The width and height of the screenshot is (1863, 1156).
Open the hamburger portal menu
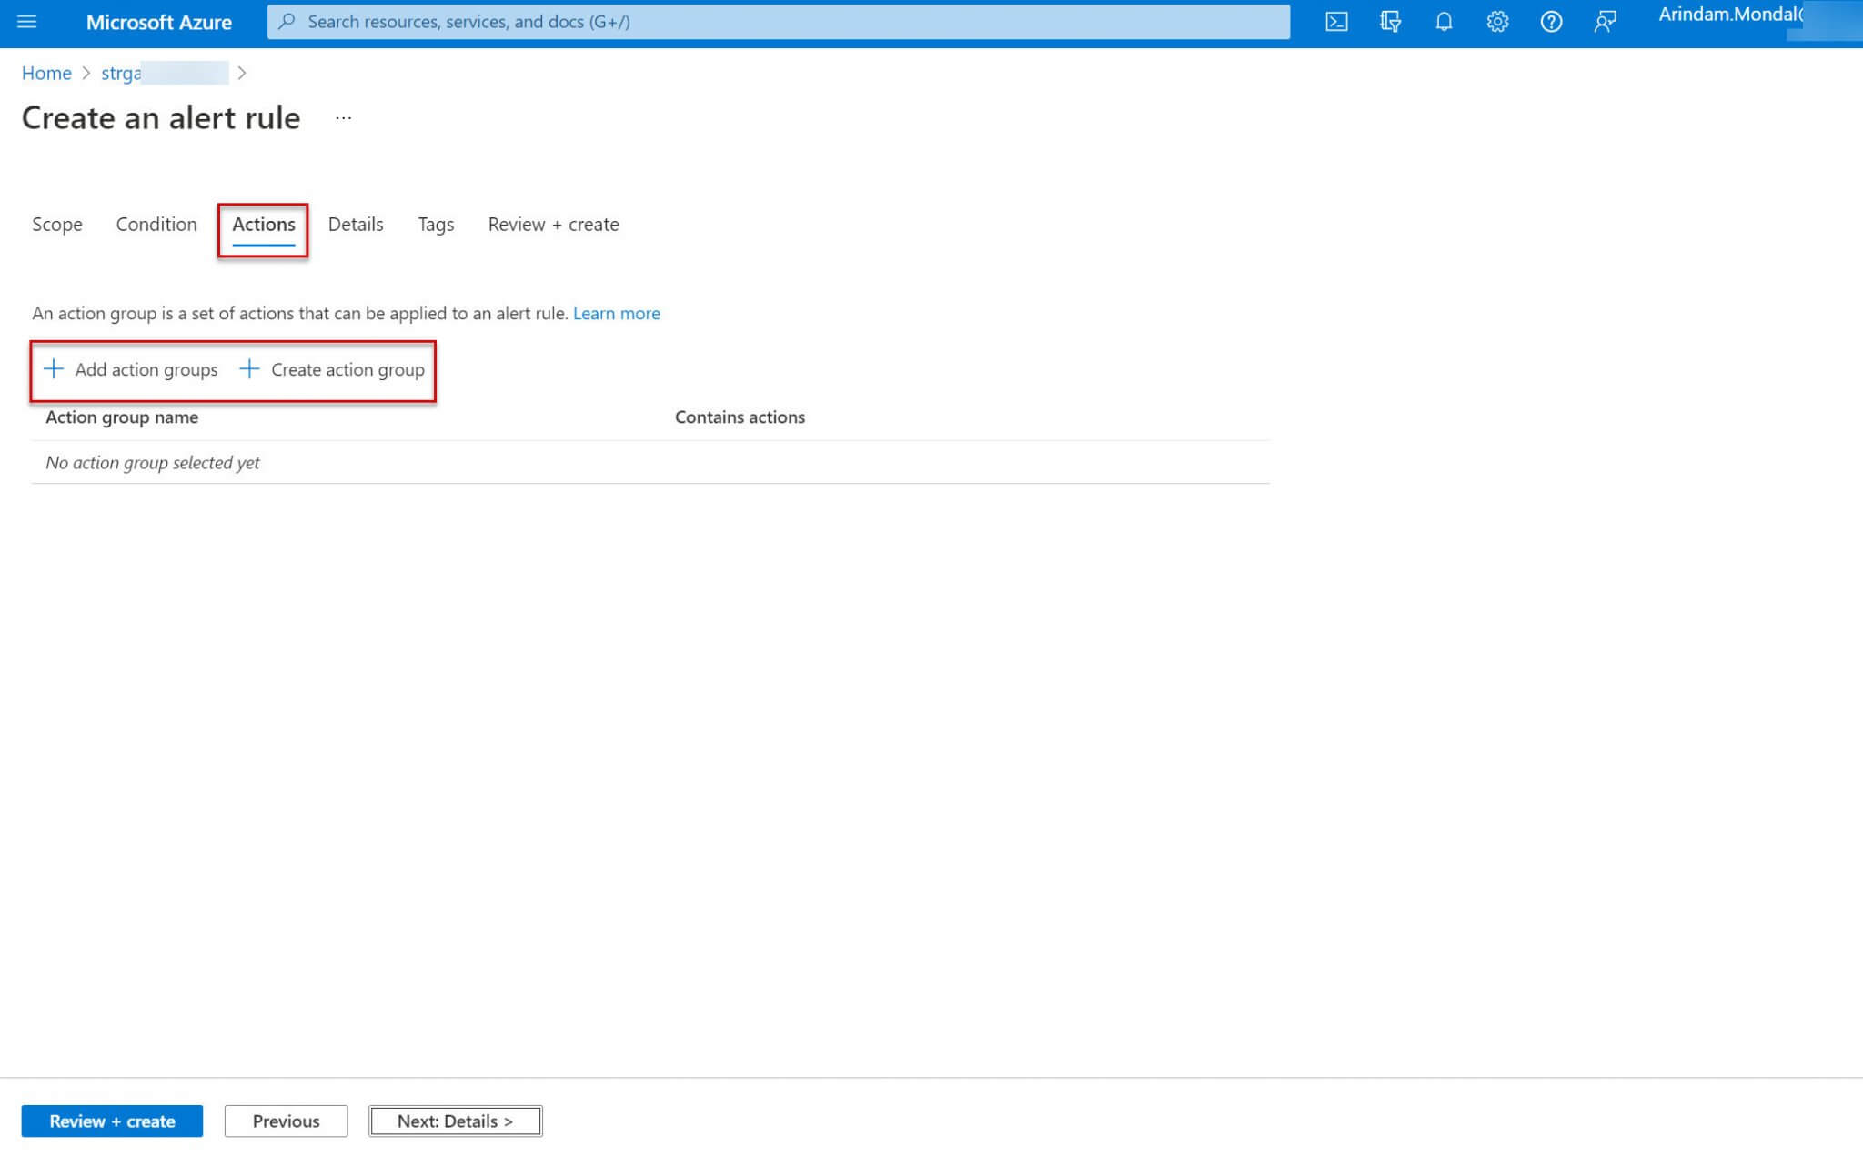[26, 22]
